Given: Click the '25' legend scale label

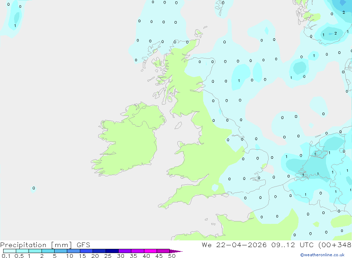Looking at the screenshot, I should pos(108,256).
